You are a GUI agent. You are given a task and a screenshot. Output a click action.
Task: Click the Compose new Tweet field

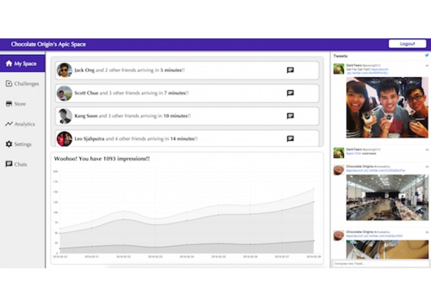click(381, 263)
